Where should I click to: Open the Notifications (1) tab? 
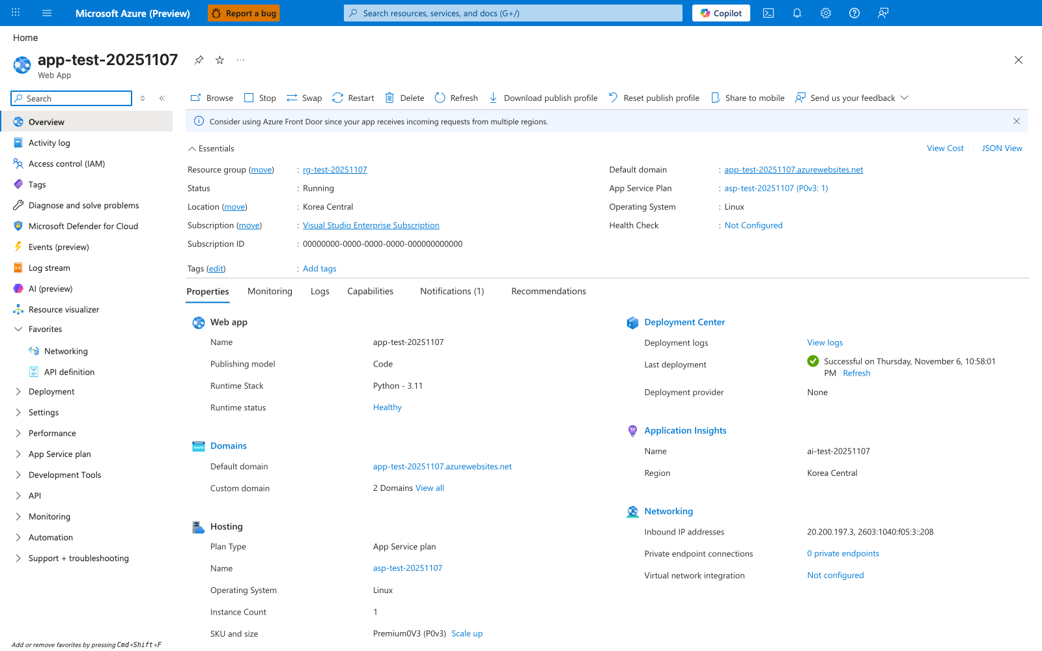(x=452, y=291)
